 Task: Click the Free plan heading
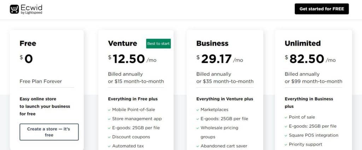point(28,44)
